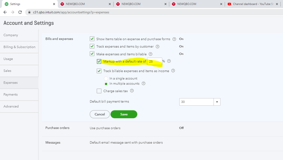Open help icon beside Charge sales tax
Image resolution: width=283 pixels, height=160 pixels.
(132, 91)
